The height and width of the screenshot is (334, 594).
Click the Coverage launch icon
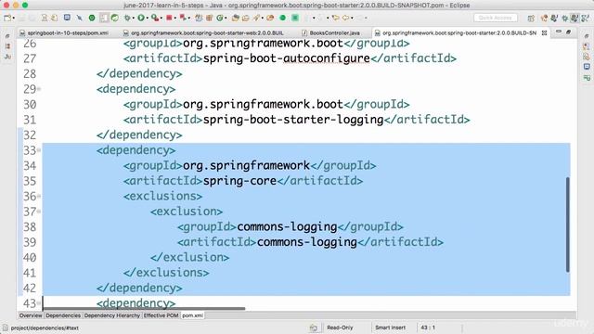click(x=155, y=18)
